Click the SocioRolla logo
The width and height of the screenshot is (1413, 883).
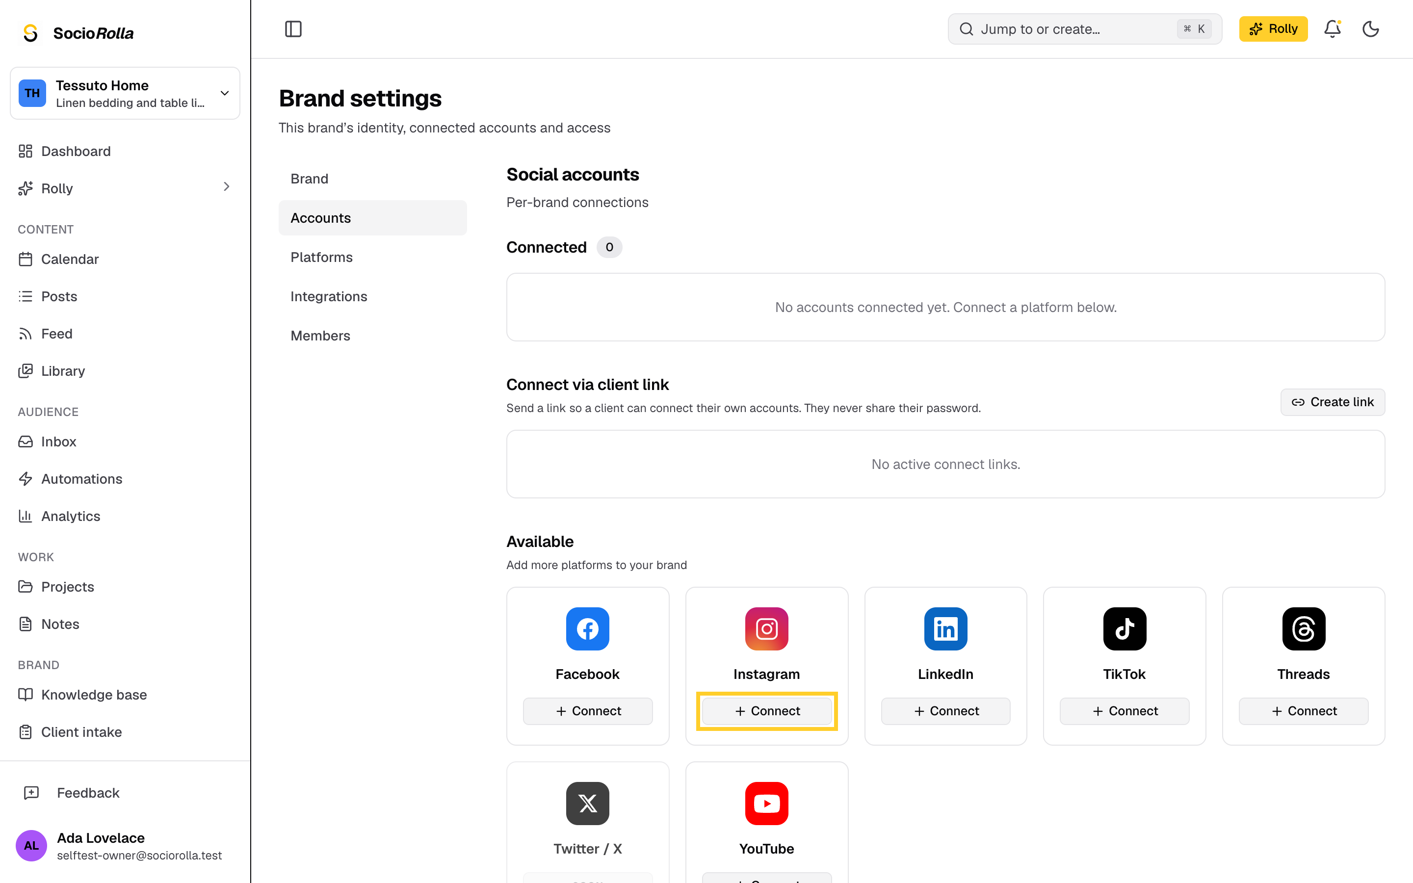click(78, 33)
